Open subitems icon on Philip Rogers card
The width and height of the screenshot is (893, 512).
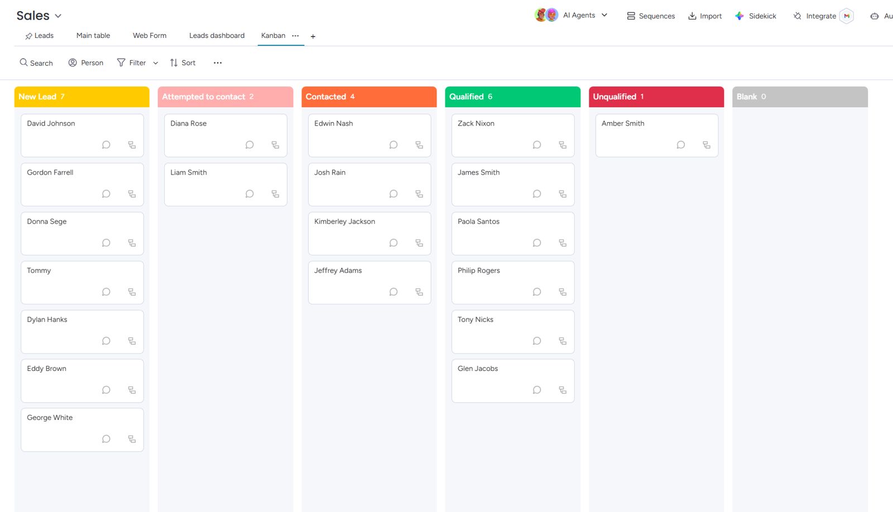click(x=563, y=292)
